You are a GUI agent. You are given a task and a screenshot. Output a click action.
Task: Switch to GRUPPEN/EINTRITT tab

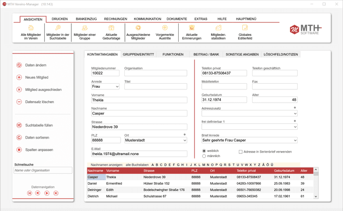[138, 54]
